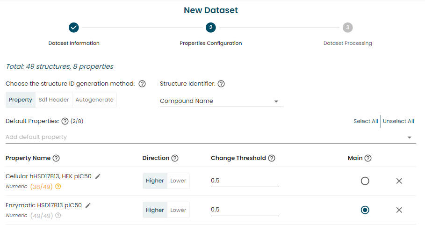Screen dimensions: 425x233
Task: Click pencil icon next to Enzymatic HSD17B13 pIC50
Action: [88, 205]
